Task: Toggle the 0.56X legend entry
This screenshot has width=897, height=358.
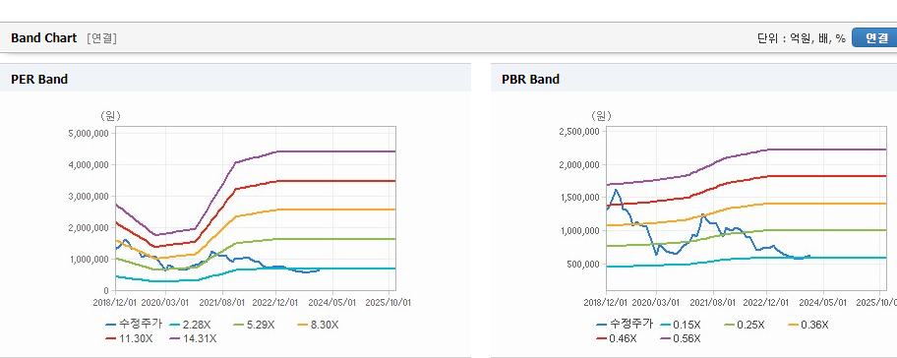Action: pos(680,338)
